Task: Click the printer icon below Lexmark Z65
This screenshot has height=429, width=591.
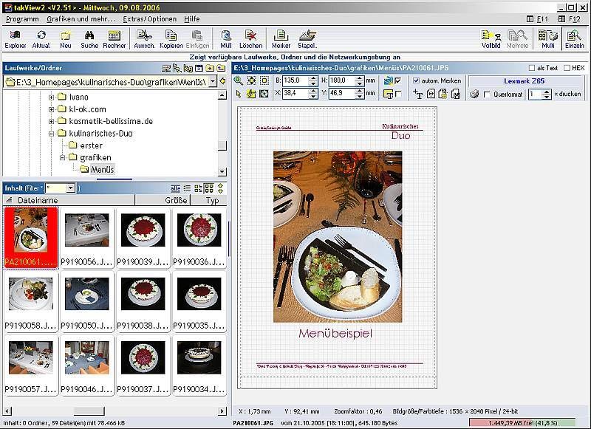Action: (475, 94)
